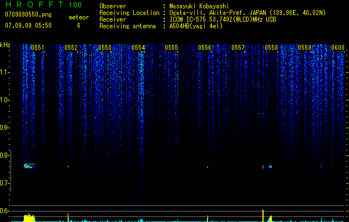Click the ICOM IC-575 receiver value
This screenshot has width=349, height=222.
tap(222, 19)
